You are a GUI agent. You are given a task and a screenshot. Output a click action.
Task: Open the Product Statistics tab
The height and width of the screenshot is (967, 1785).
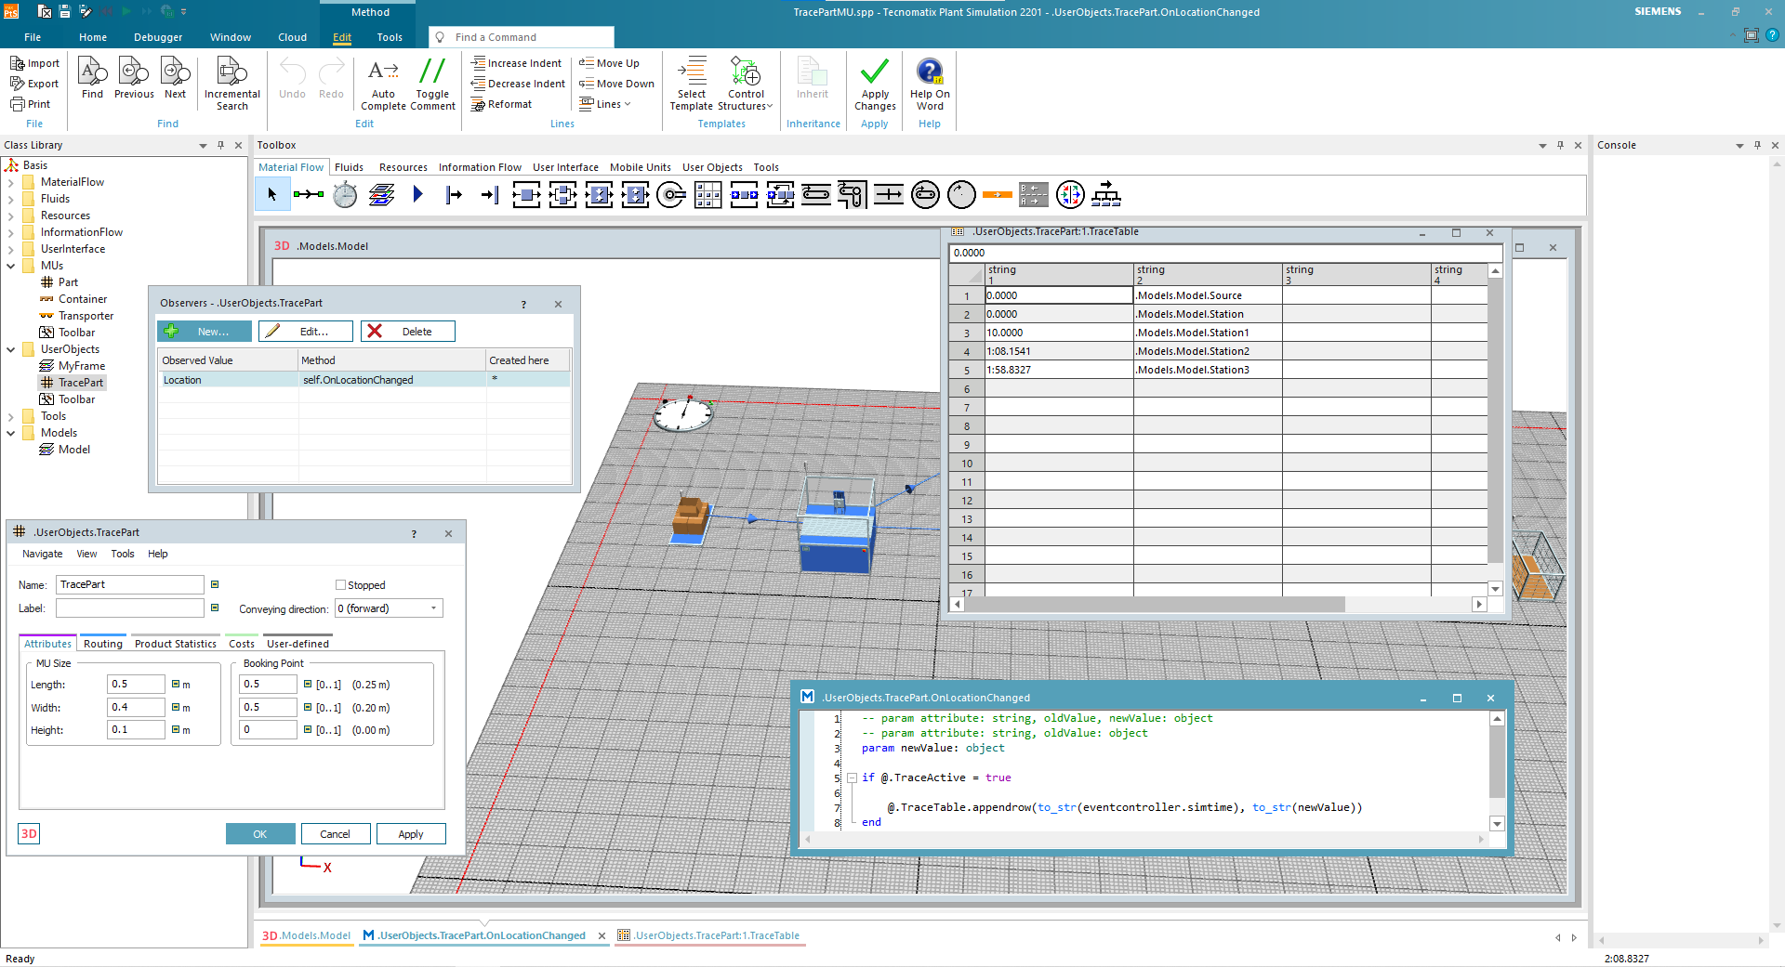(x=175, y=644)
